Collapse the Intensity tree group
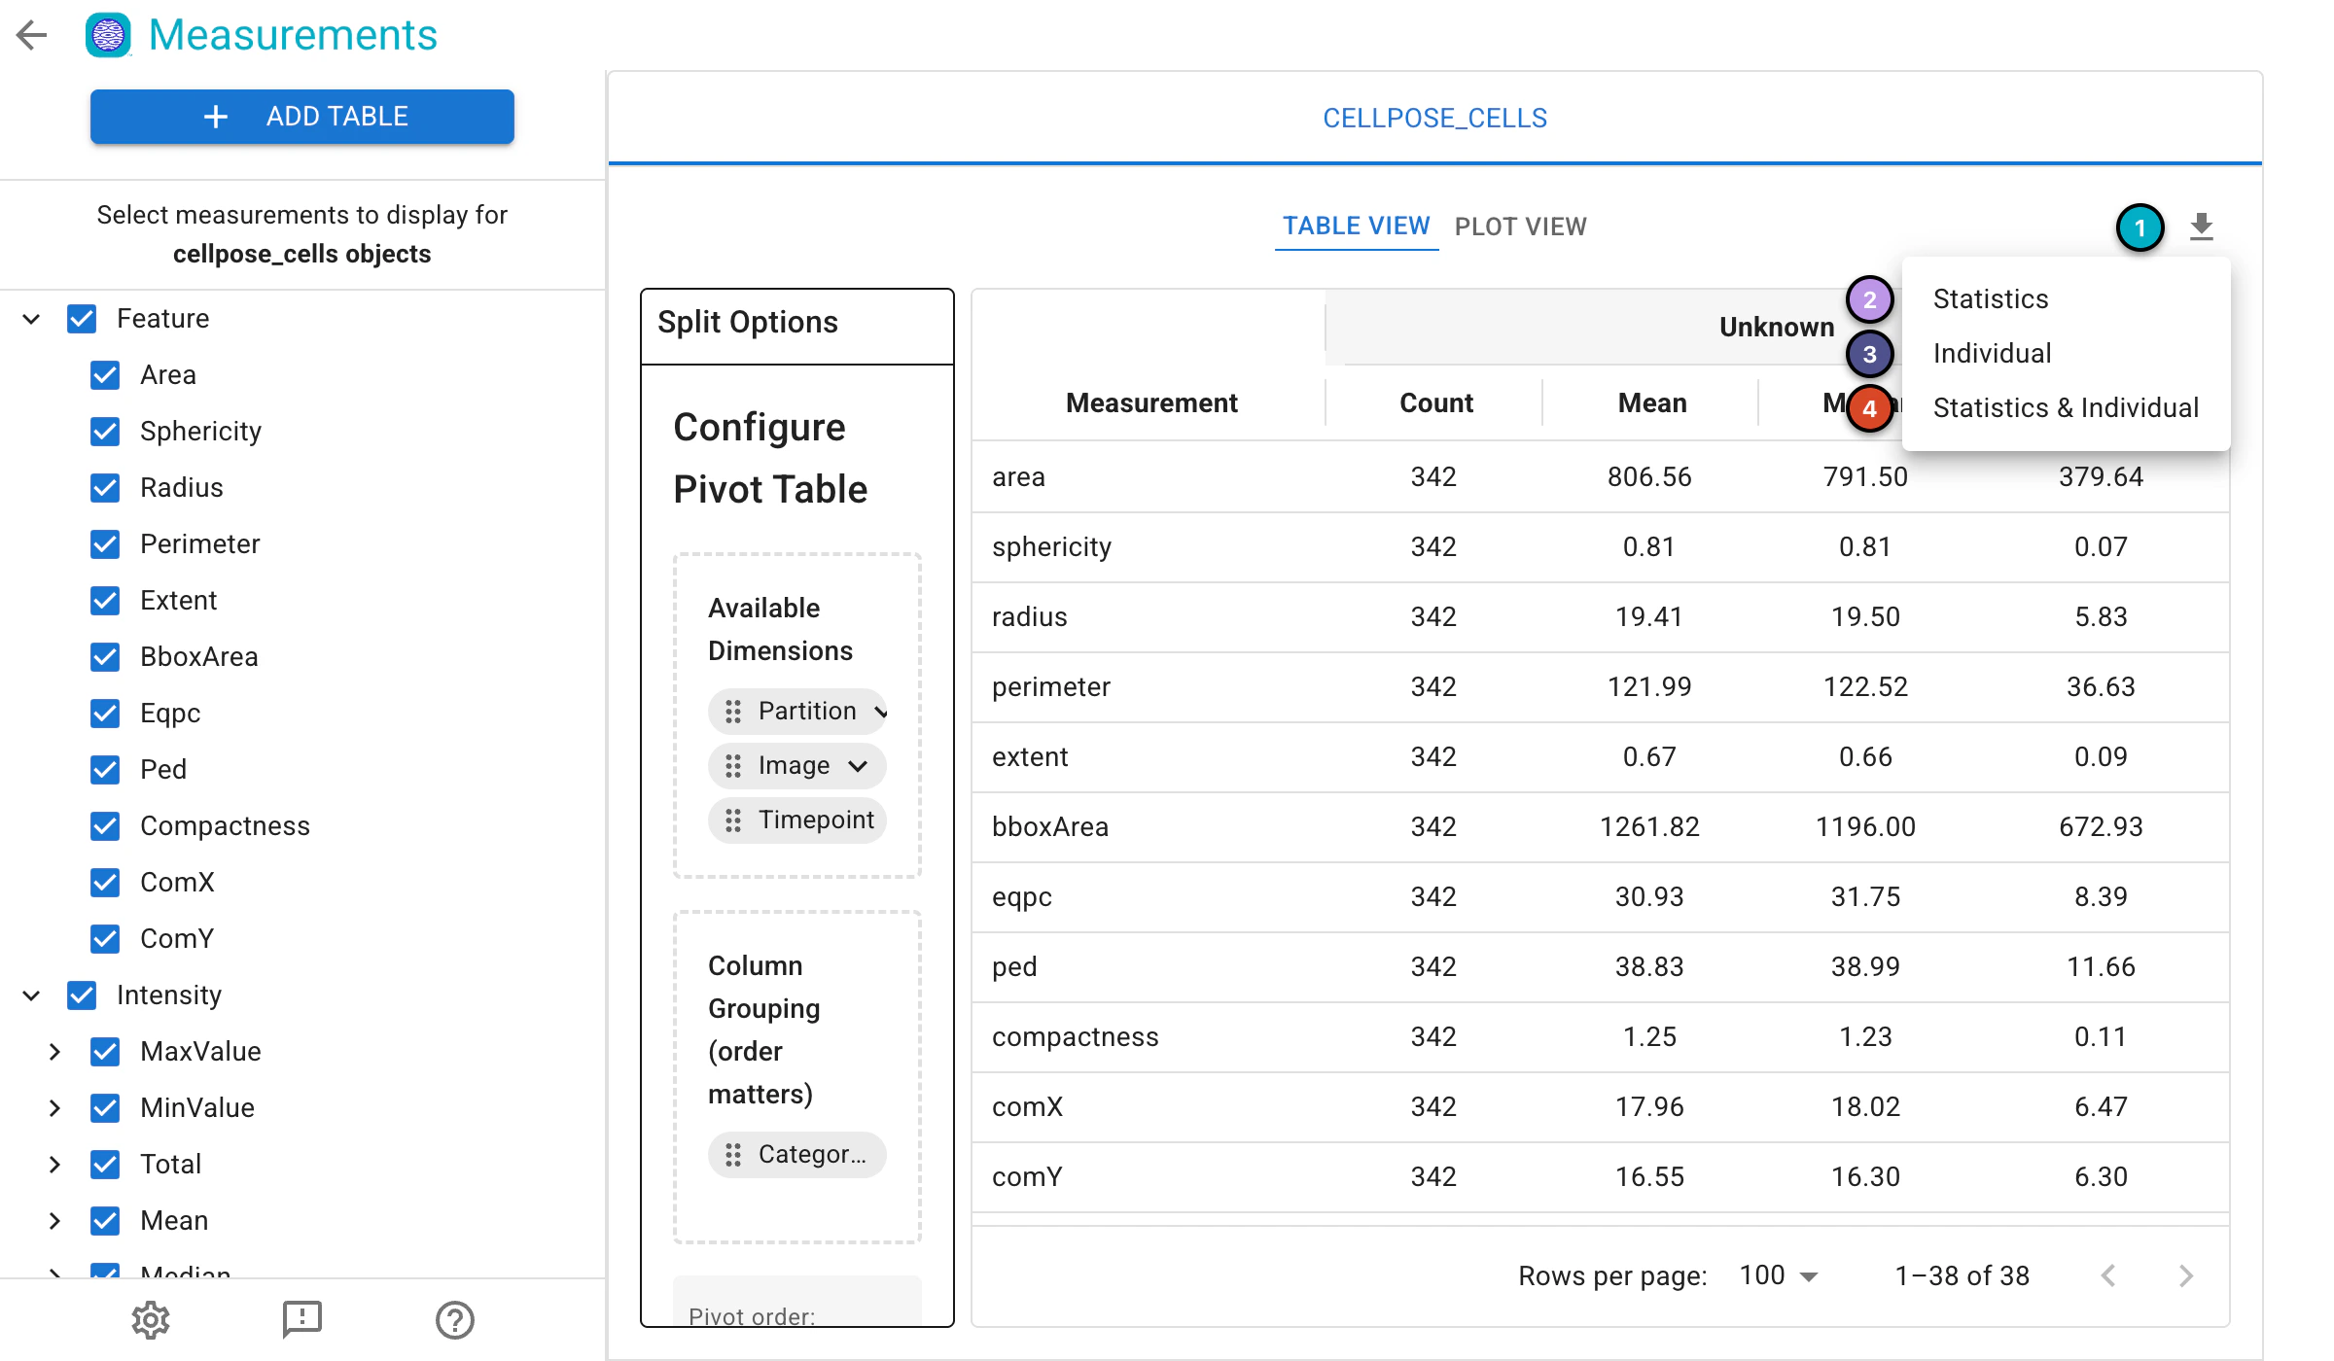2334x1361 pixels. [x=31, y=995]
